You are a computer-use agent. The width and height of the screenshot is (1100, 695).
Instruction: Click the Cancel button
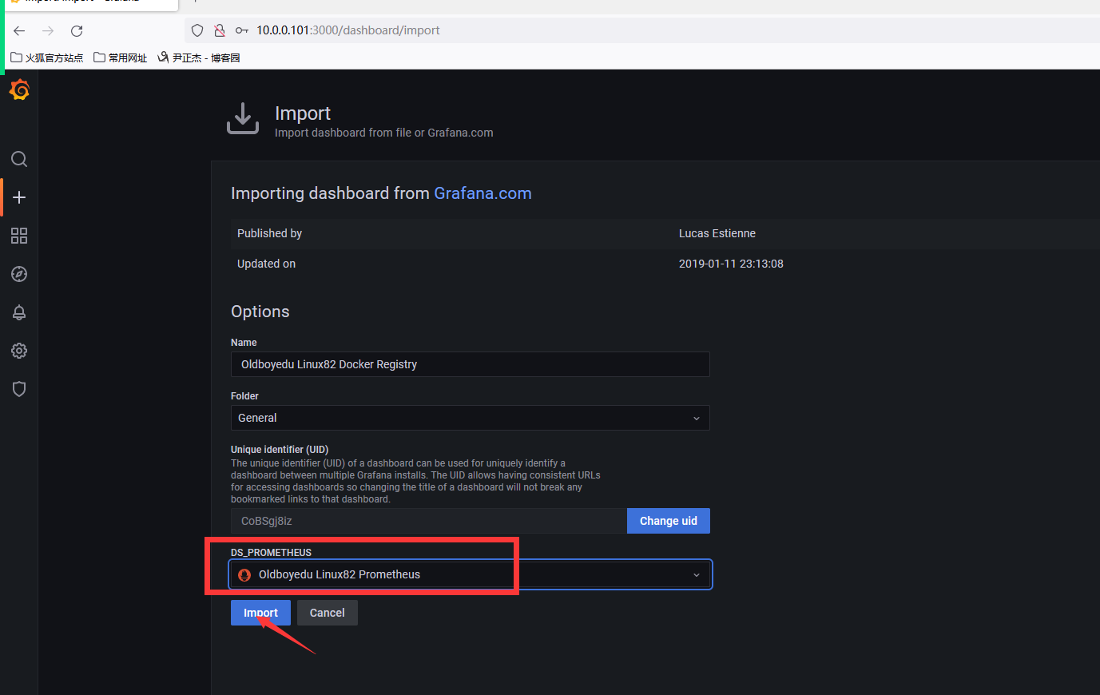point(328,613)
